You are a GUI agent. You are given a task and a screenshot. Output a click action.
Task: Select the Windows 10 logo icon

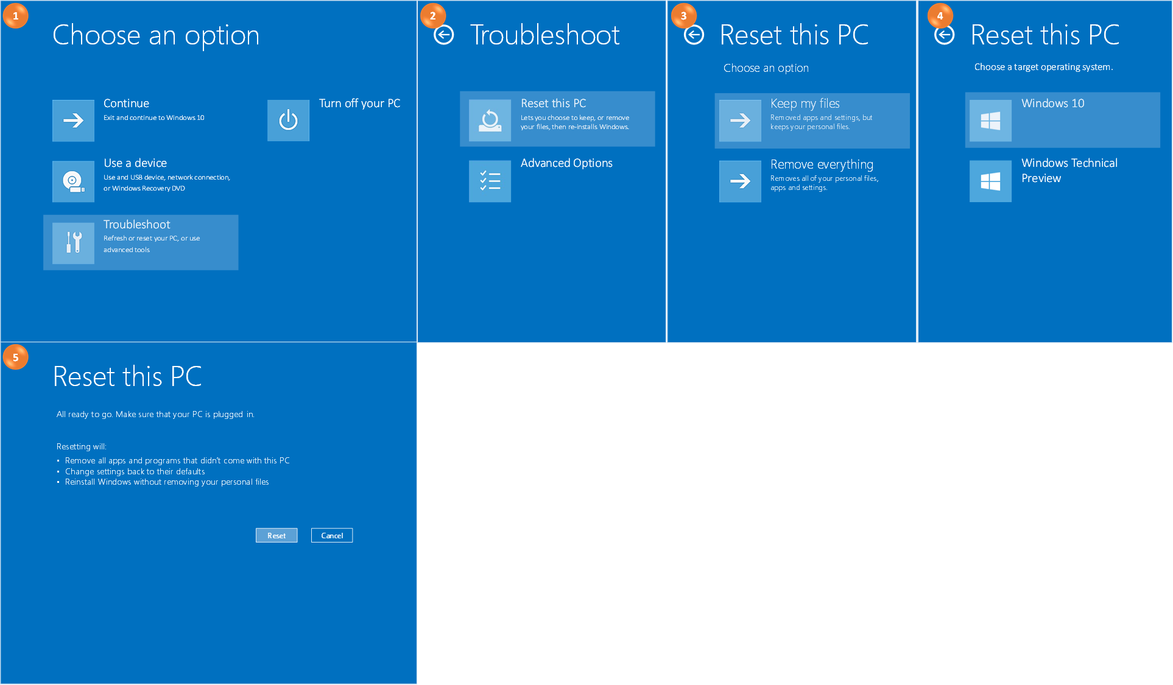(990, 120)
